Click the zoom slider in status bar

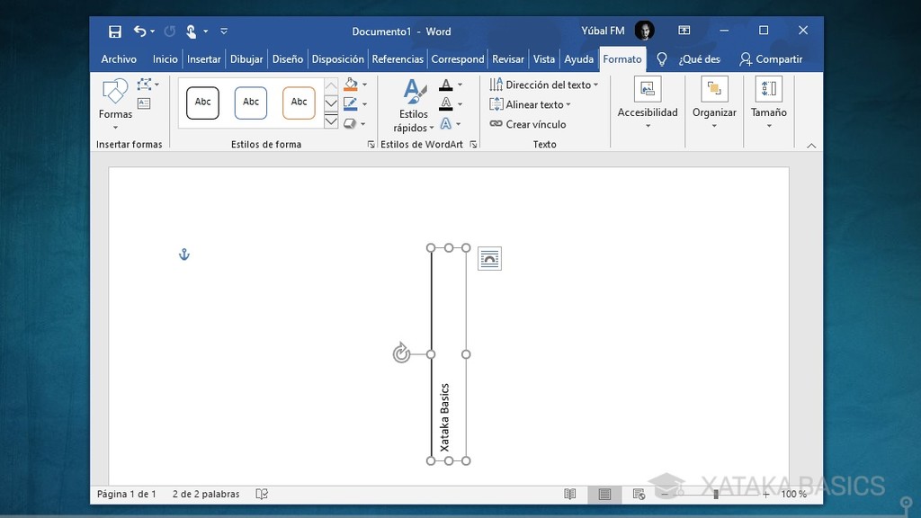coord(716,494)
